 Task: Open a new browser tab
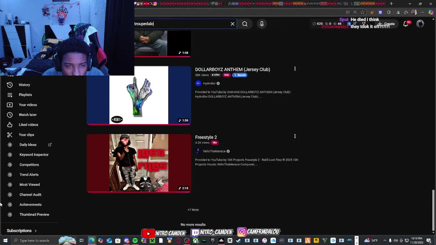coord(391,4)
